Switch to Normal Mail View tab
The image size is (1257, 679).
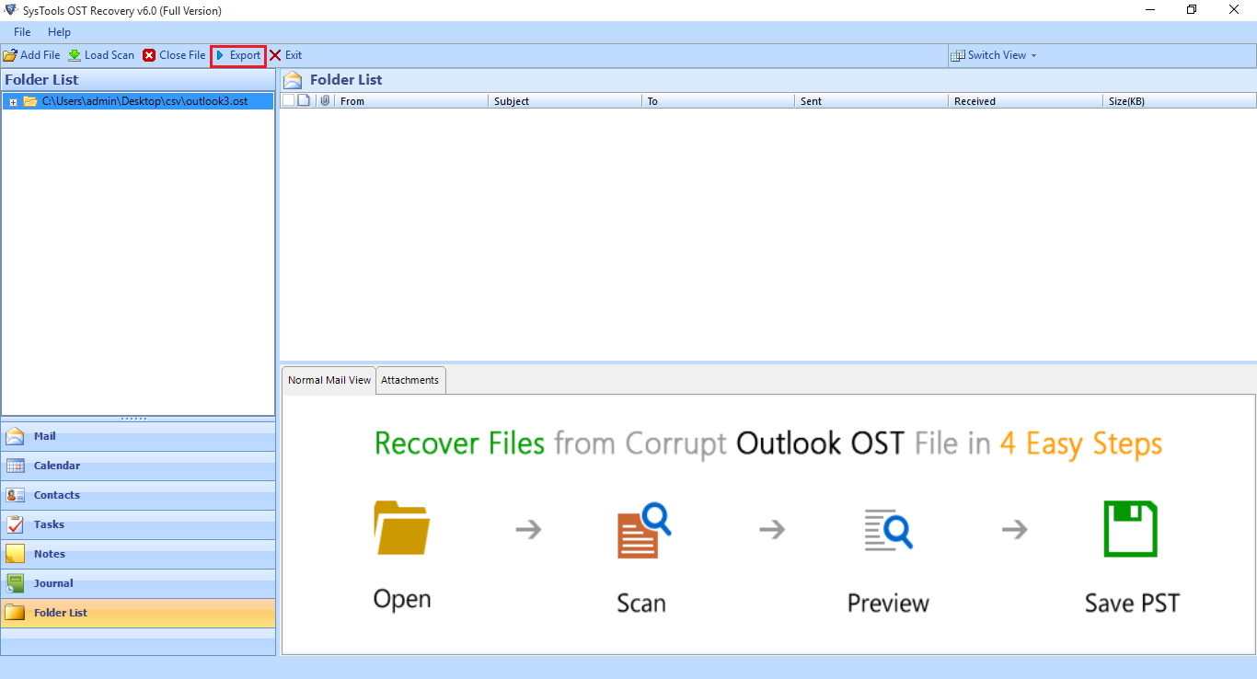coord(329,380)
